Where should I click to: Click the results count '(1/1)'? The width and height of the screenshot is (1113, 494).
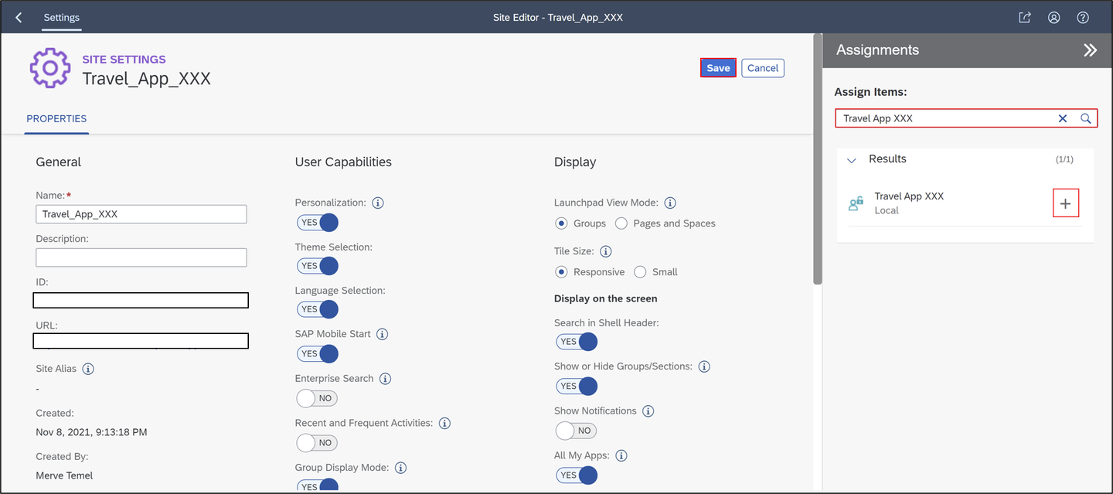(1064, 160)
